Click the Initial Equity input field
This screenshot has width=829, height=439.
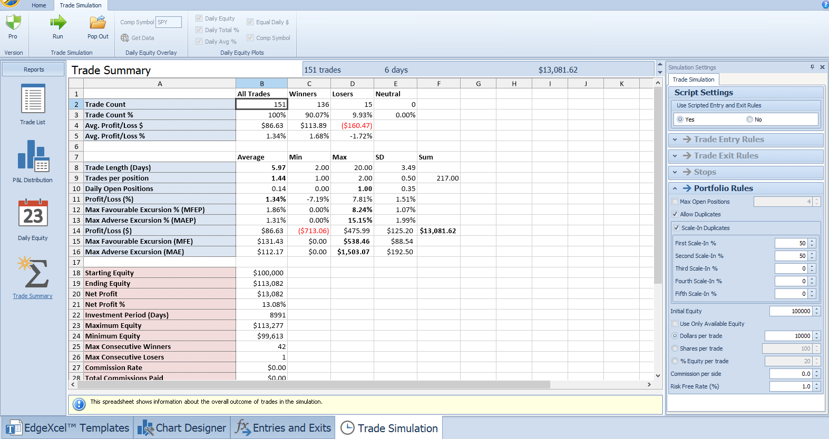(791, 311)
